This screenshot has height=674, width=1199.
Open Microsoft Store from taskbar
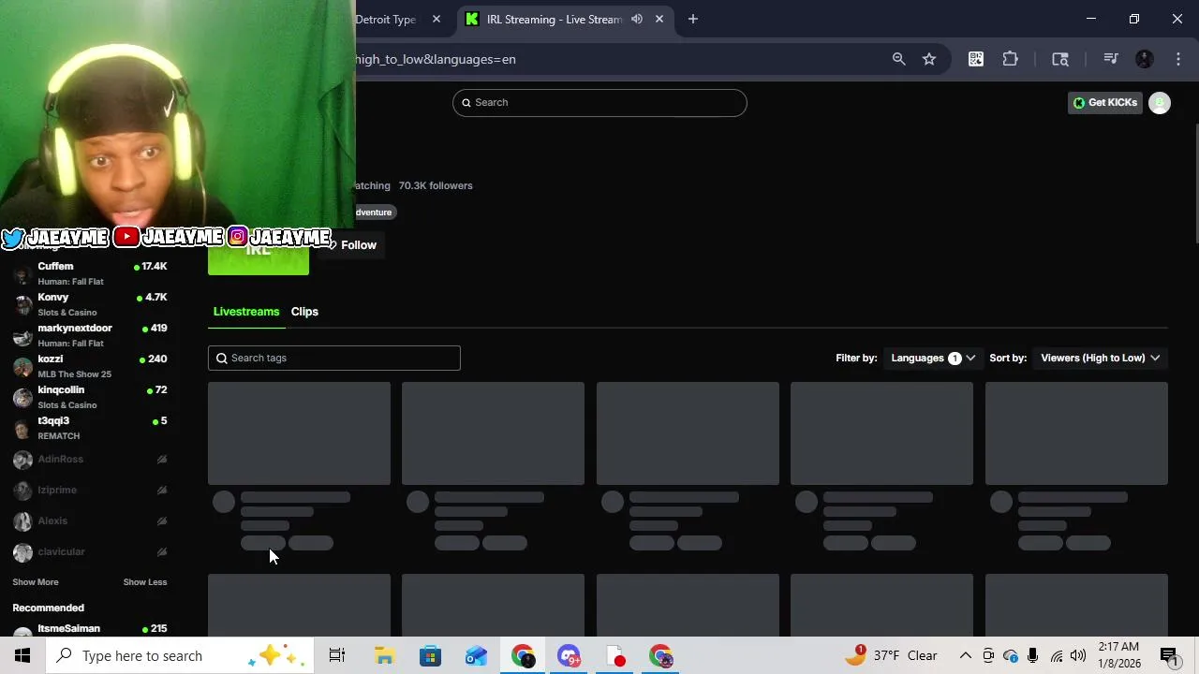point(430,655)
